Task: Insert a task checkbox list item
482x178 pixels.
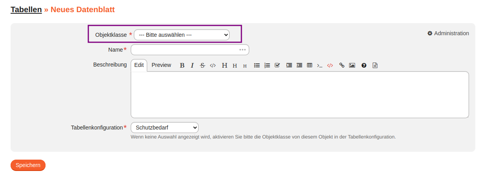Action: (x=277, y=65)
